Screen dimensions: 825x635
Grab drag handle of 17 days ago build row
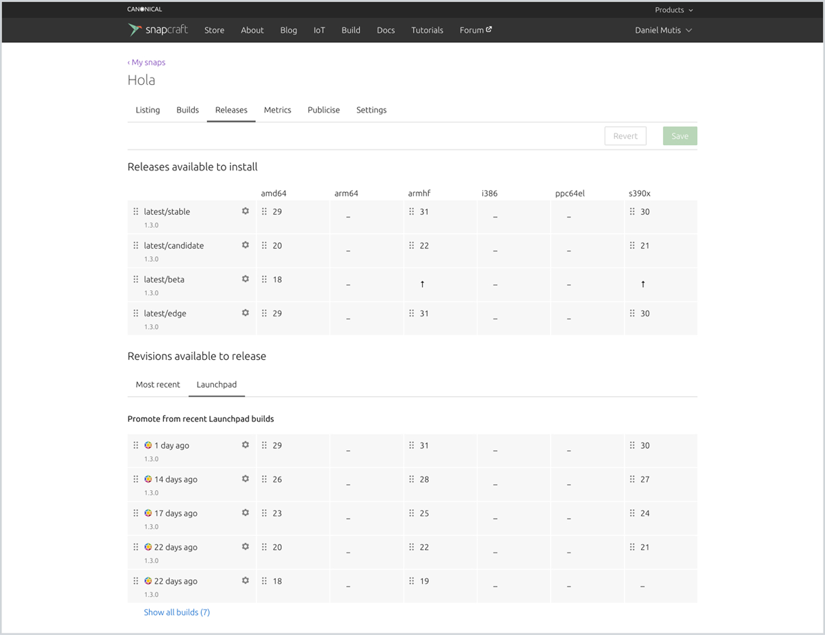click(x=136, y=513)
